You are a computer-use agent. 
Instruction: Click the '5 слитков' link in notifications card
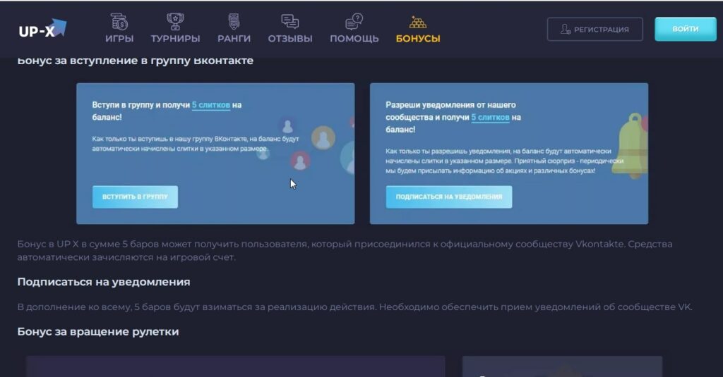[x=490, y=118]
